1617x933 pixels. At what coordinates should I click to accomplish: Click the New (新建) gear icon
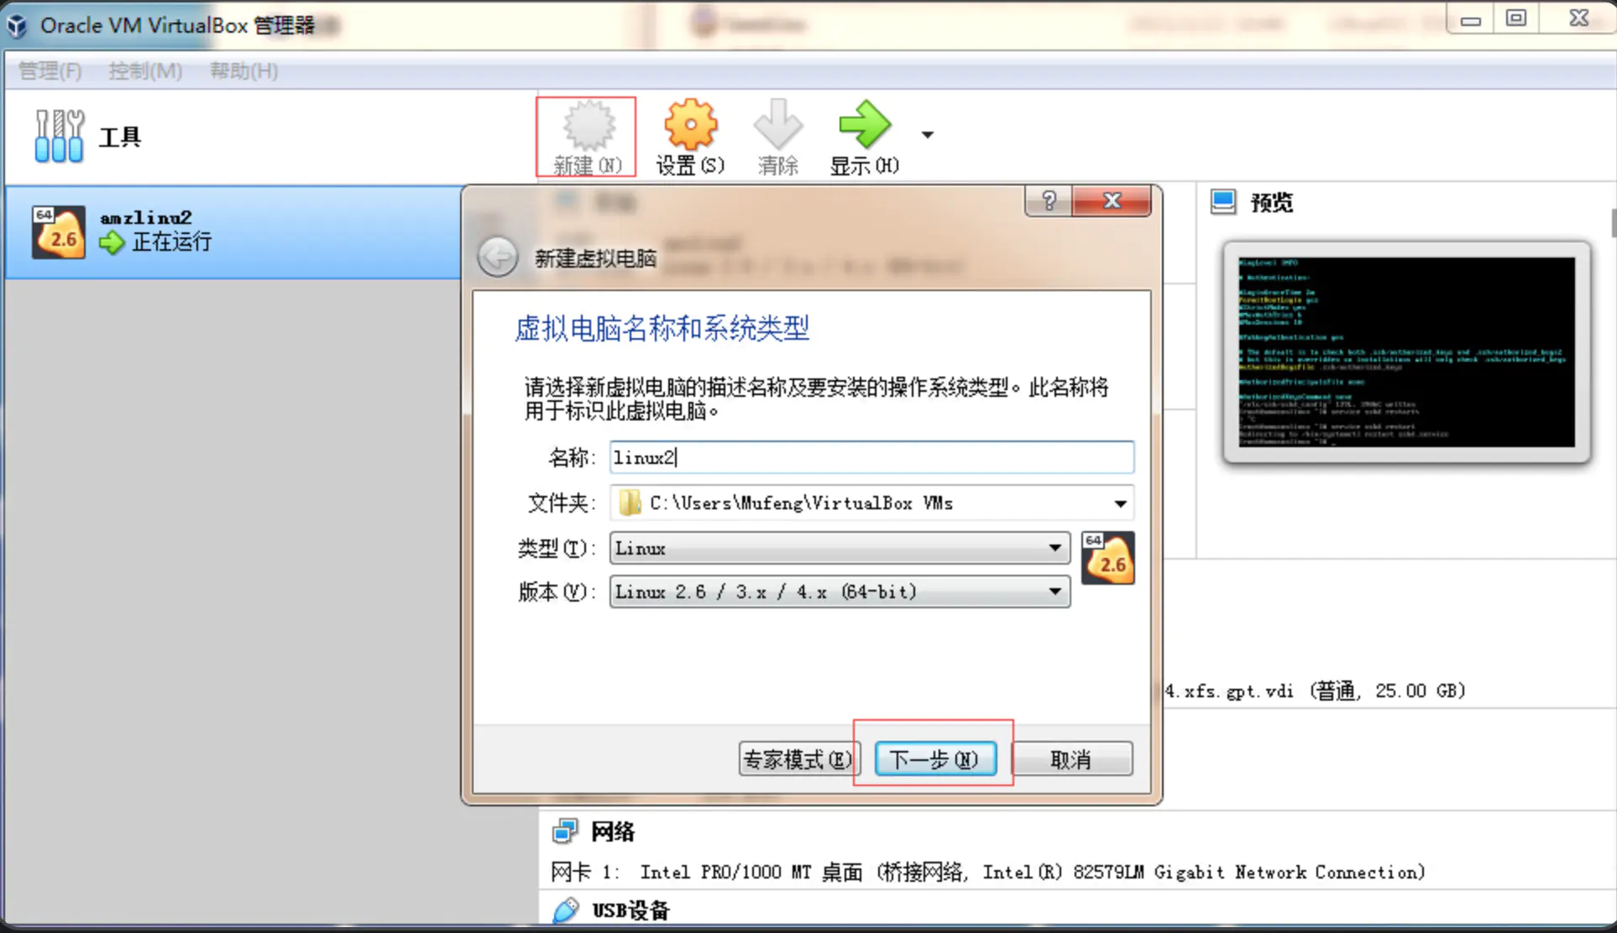[x=588, y=126]
